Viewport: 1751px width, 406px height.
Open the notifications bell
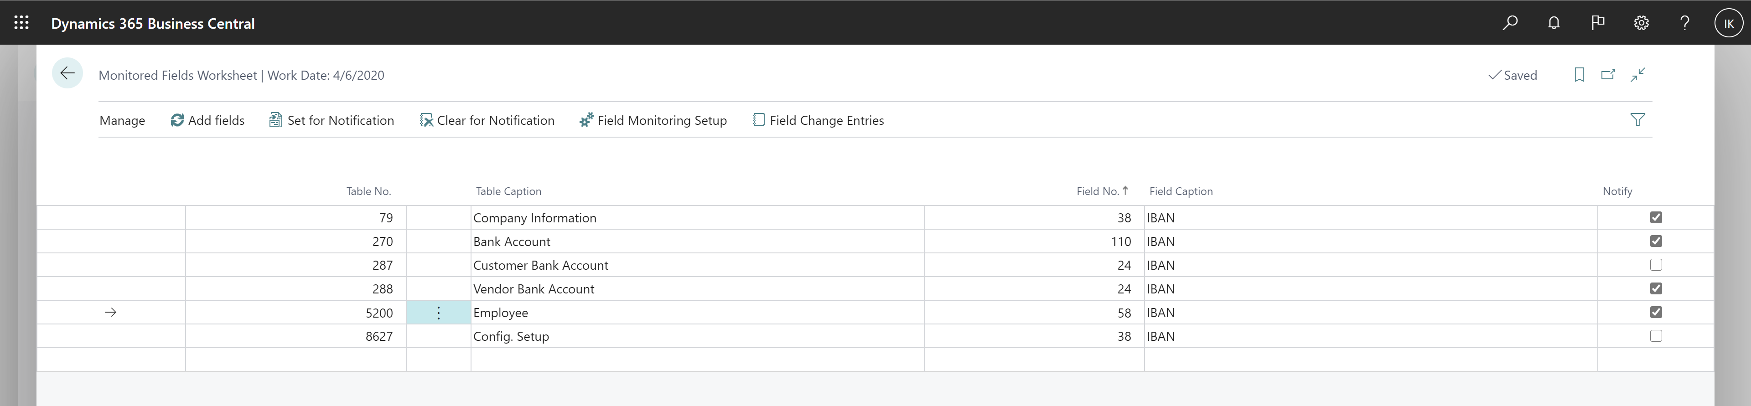(x=1553, y=23)
